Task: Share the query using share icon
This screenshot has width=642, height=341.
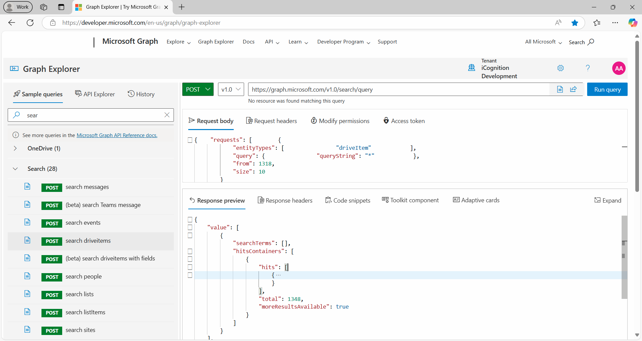Action: (573, 89)
